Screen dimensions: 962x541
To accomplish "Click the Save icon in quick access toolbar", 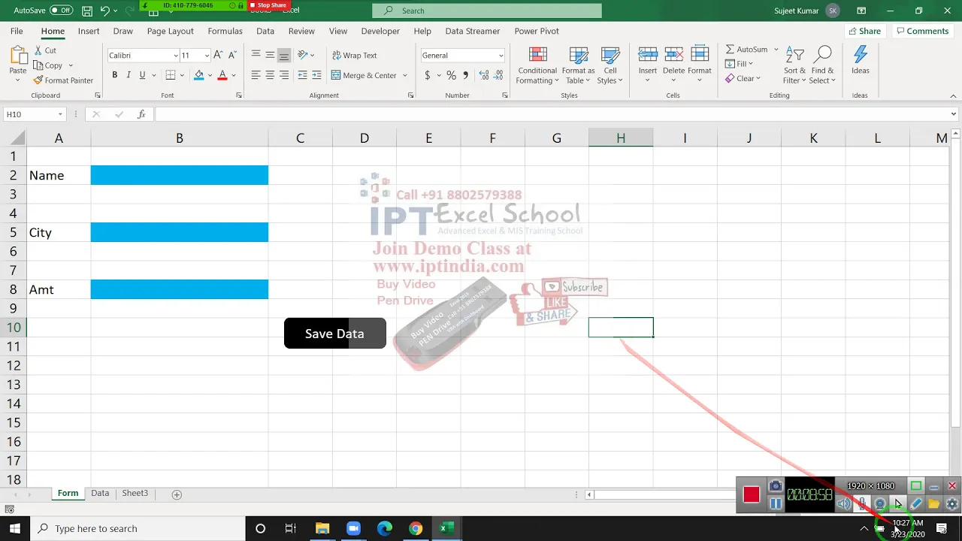I will tap(87, 11).
